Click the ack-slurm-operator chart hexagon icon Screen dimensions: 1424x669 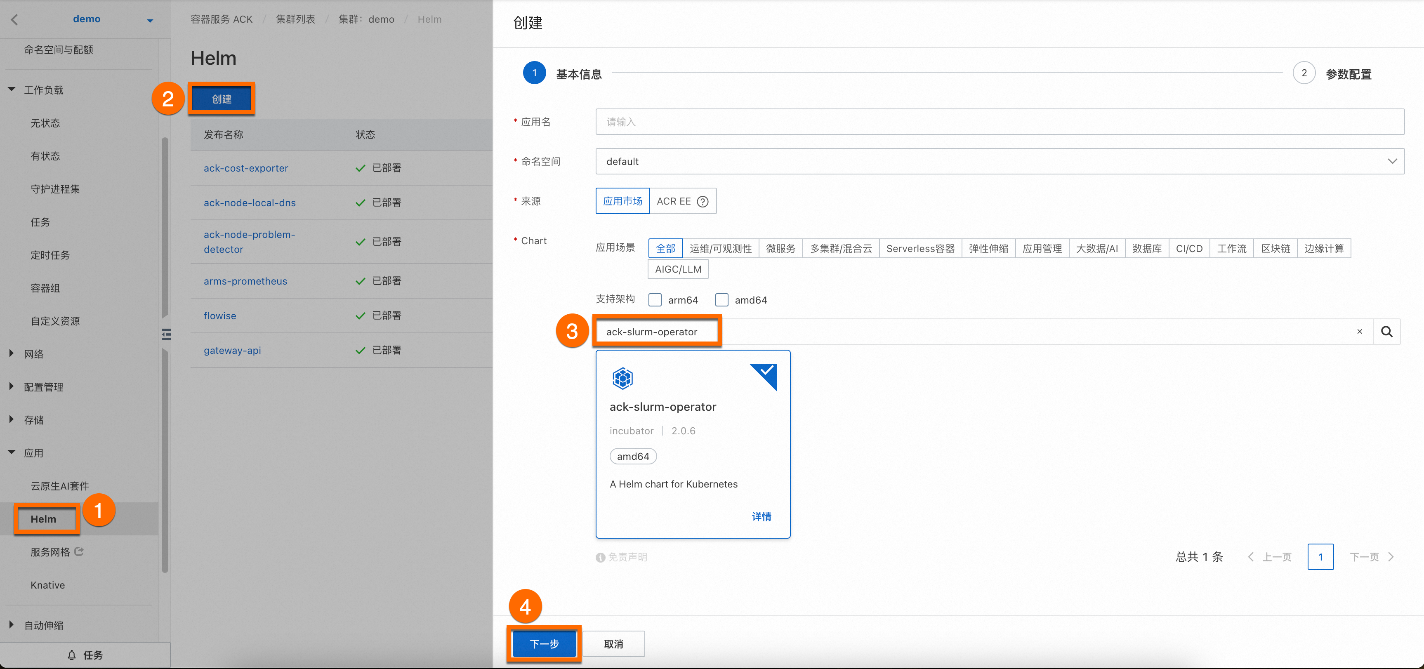622,379
